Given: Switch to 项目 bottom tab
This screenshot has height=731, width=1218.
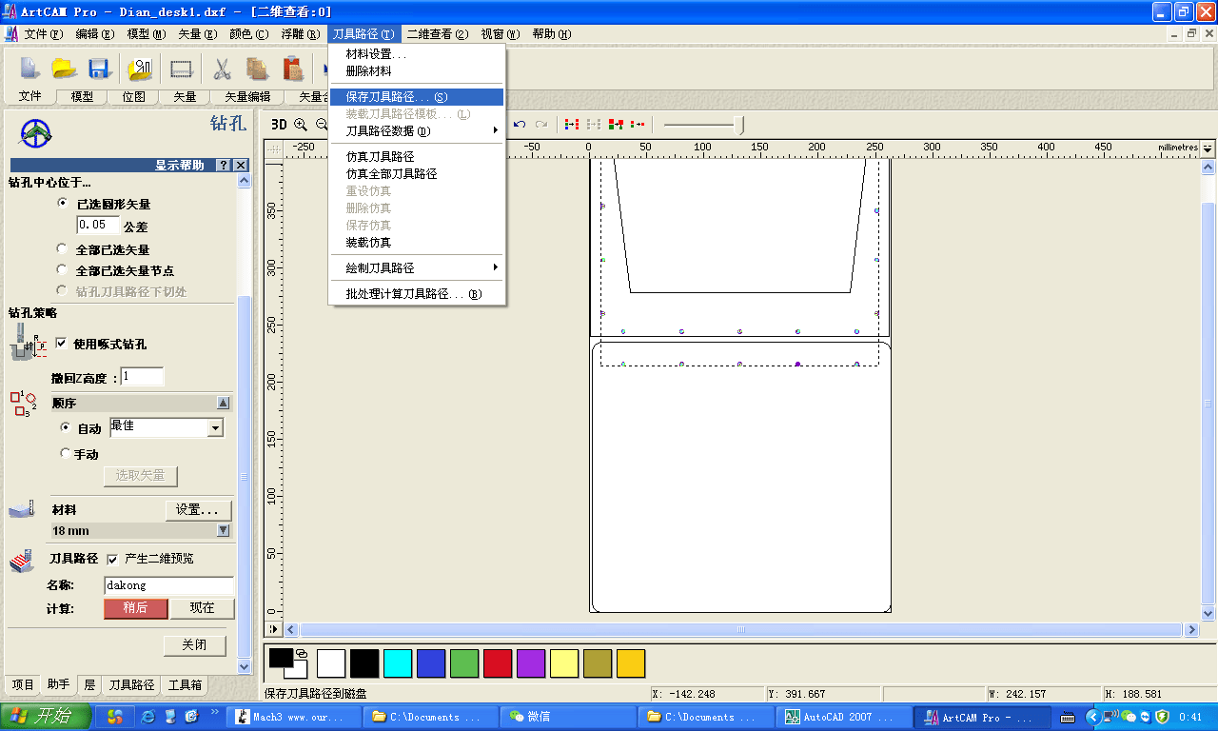Looking at the screenshot, I should pos(23,684).
